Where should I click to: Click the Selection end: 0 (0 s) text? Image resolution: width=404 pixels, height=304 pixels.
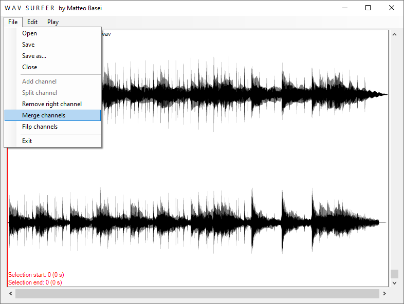pos(35,282)
